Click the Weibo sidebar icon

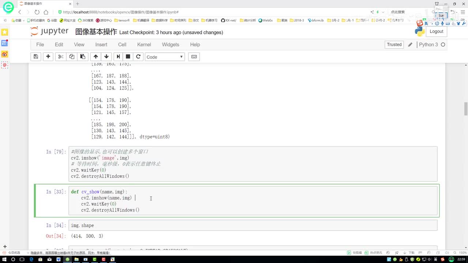4,54
